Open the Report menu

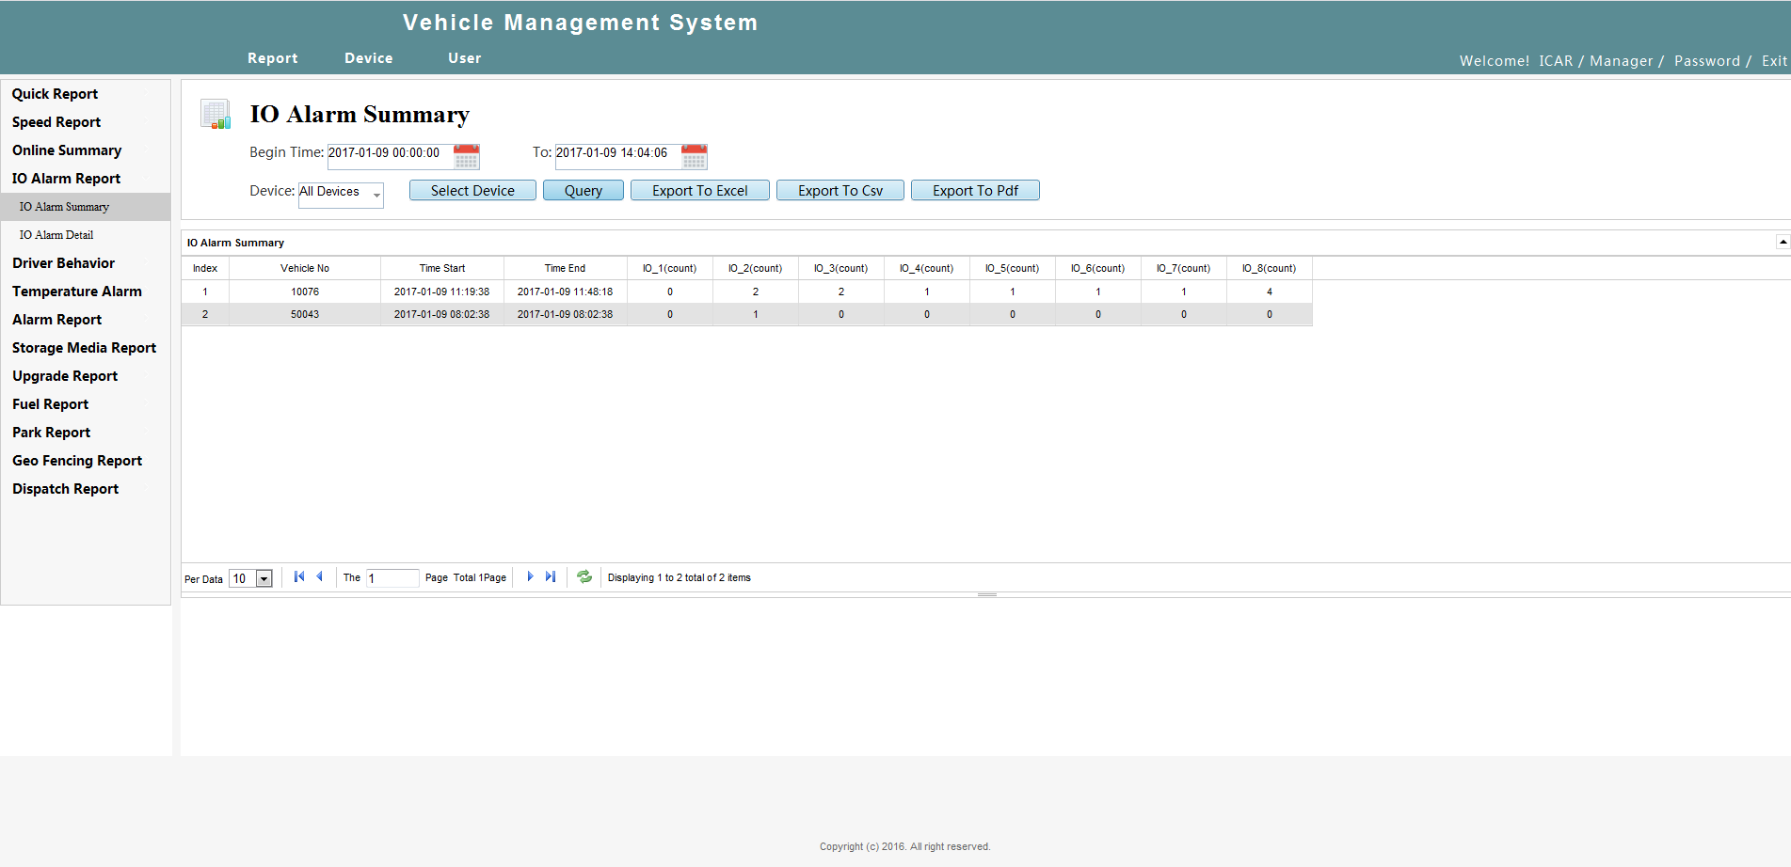coord(273,58)
